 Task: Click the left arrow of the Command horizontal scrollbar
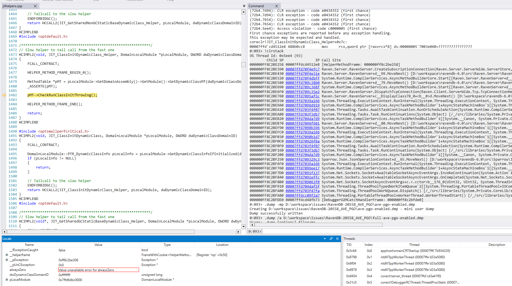point(252,225)
